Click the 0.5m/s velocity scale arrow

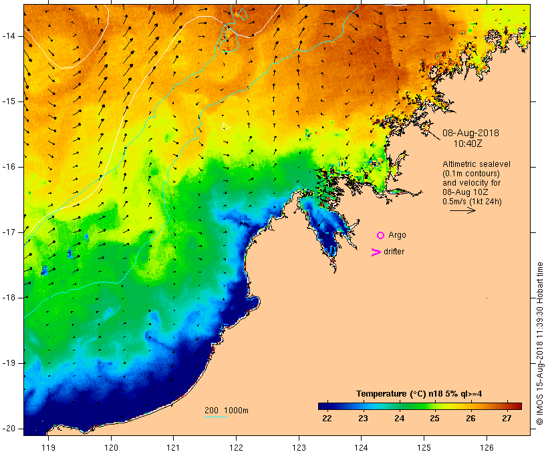[462, 210]
